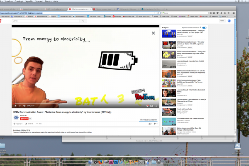The image size is (249, 166).
Task: Open InDesign from the Dock
Action: (x=111, y=162)
